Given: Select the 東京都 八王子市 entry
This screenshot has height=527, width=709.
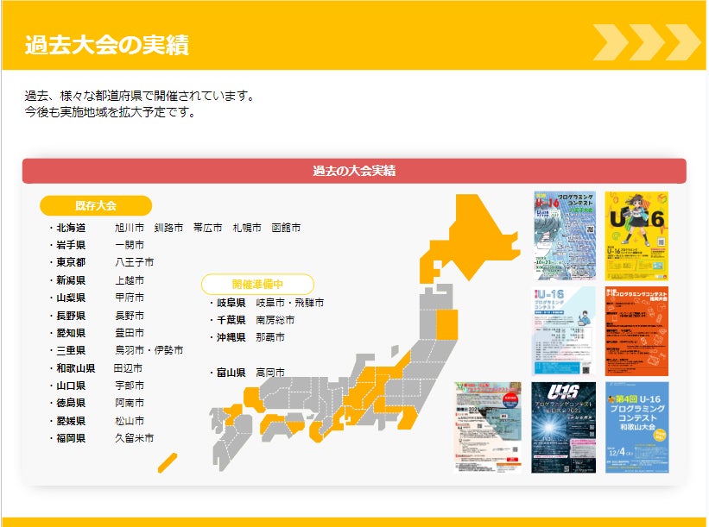Looking at the screenshot, I should 102,262.
